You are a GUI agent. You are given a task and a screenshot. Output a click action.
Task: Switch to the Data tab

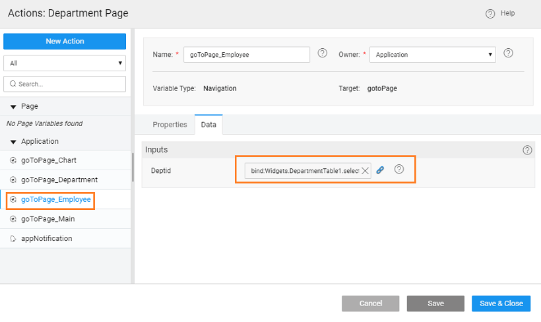coord(208,125)
